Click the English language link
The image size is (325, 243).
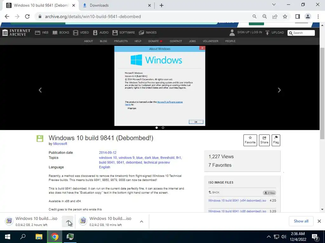(104, 167)
